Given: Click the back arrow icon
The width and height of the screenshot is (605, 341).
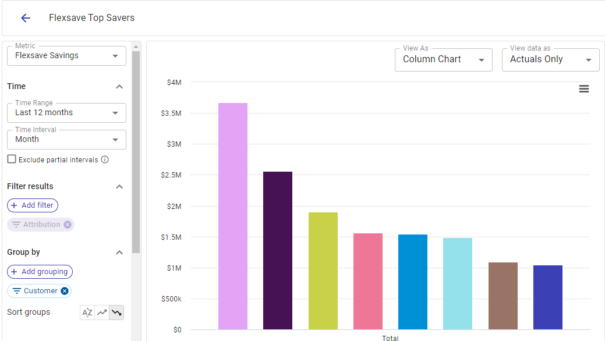Looking at the screenshot, I should 26,18.
